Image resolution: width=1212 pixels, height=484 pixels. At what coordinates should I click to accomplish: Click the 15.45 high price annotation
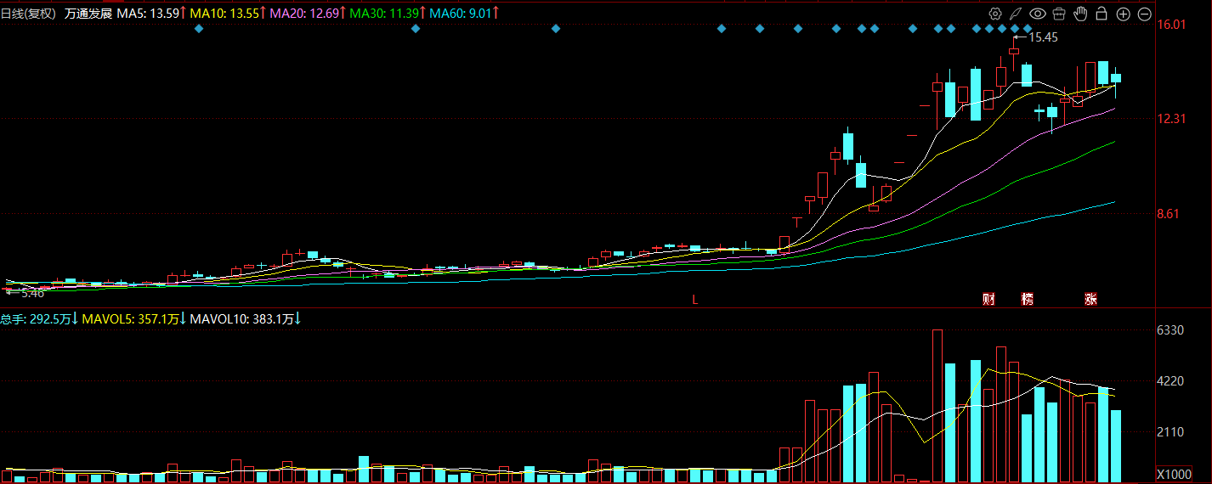coord(1043,37)
